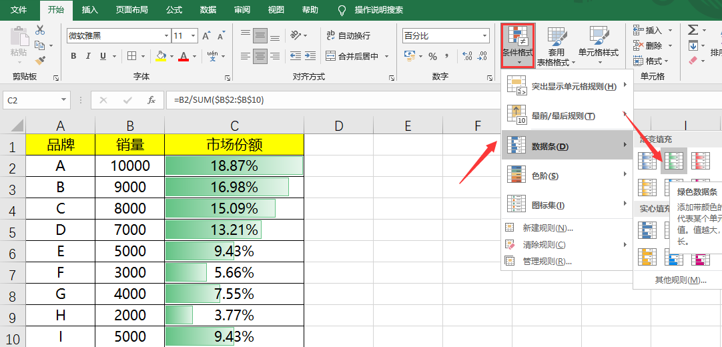
Task: Switch to the 插入 ribbon tab
Action: [89, 9]
